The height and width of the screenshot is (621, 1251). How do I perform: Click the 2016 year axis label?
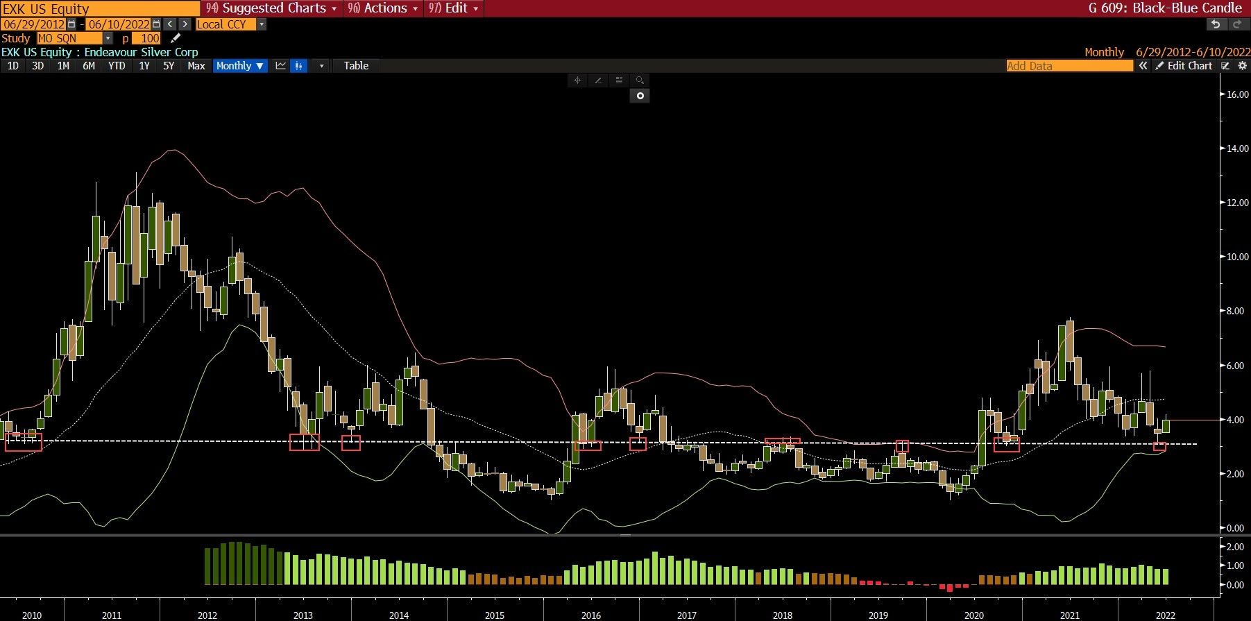click(x=591, y=615)
